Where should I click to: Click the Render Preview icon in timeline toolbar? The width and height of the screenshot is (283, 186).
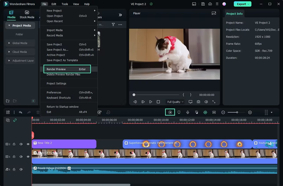pyautogui.click(x=170, y=112)
